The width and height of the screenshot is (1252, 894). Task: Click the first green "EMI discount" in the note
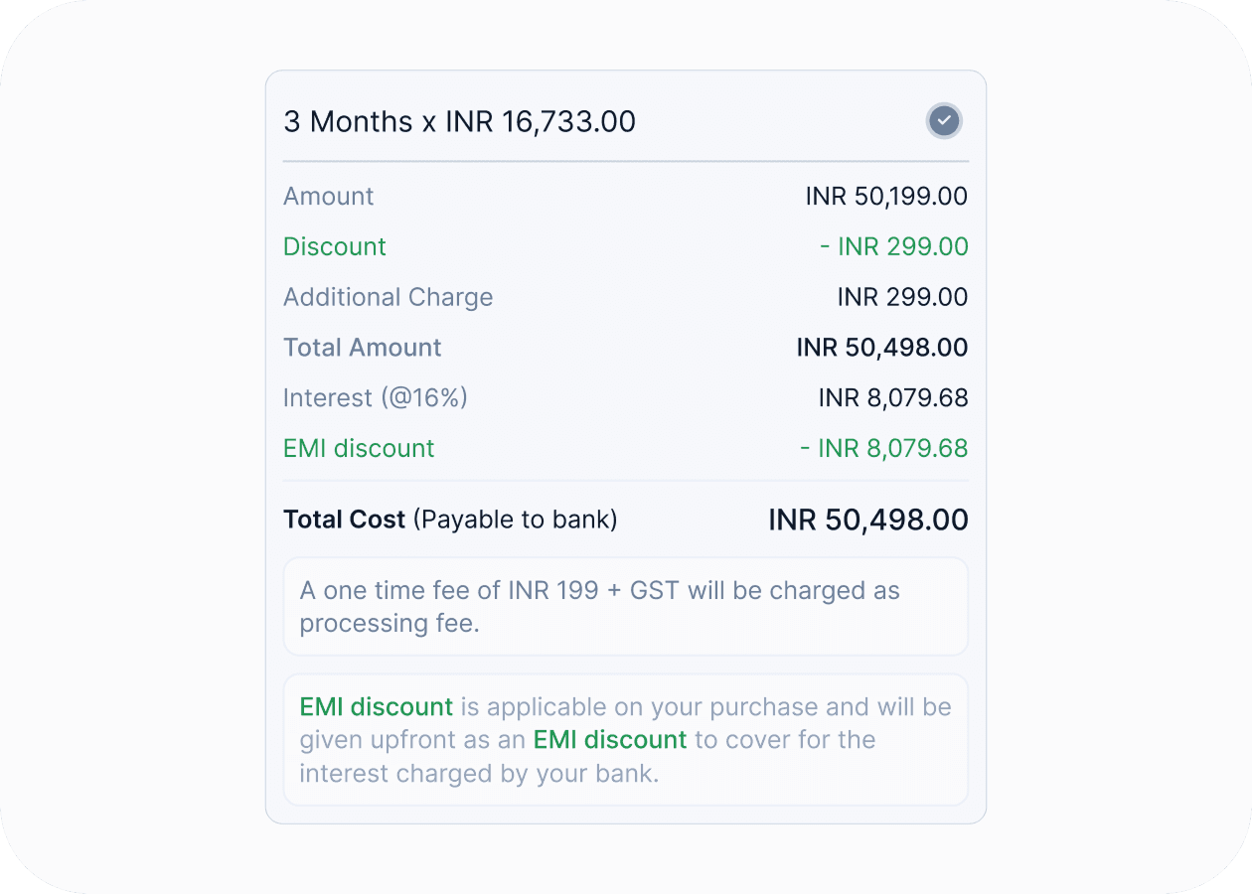[376, 707]
